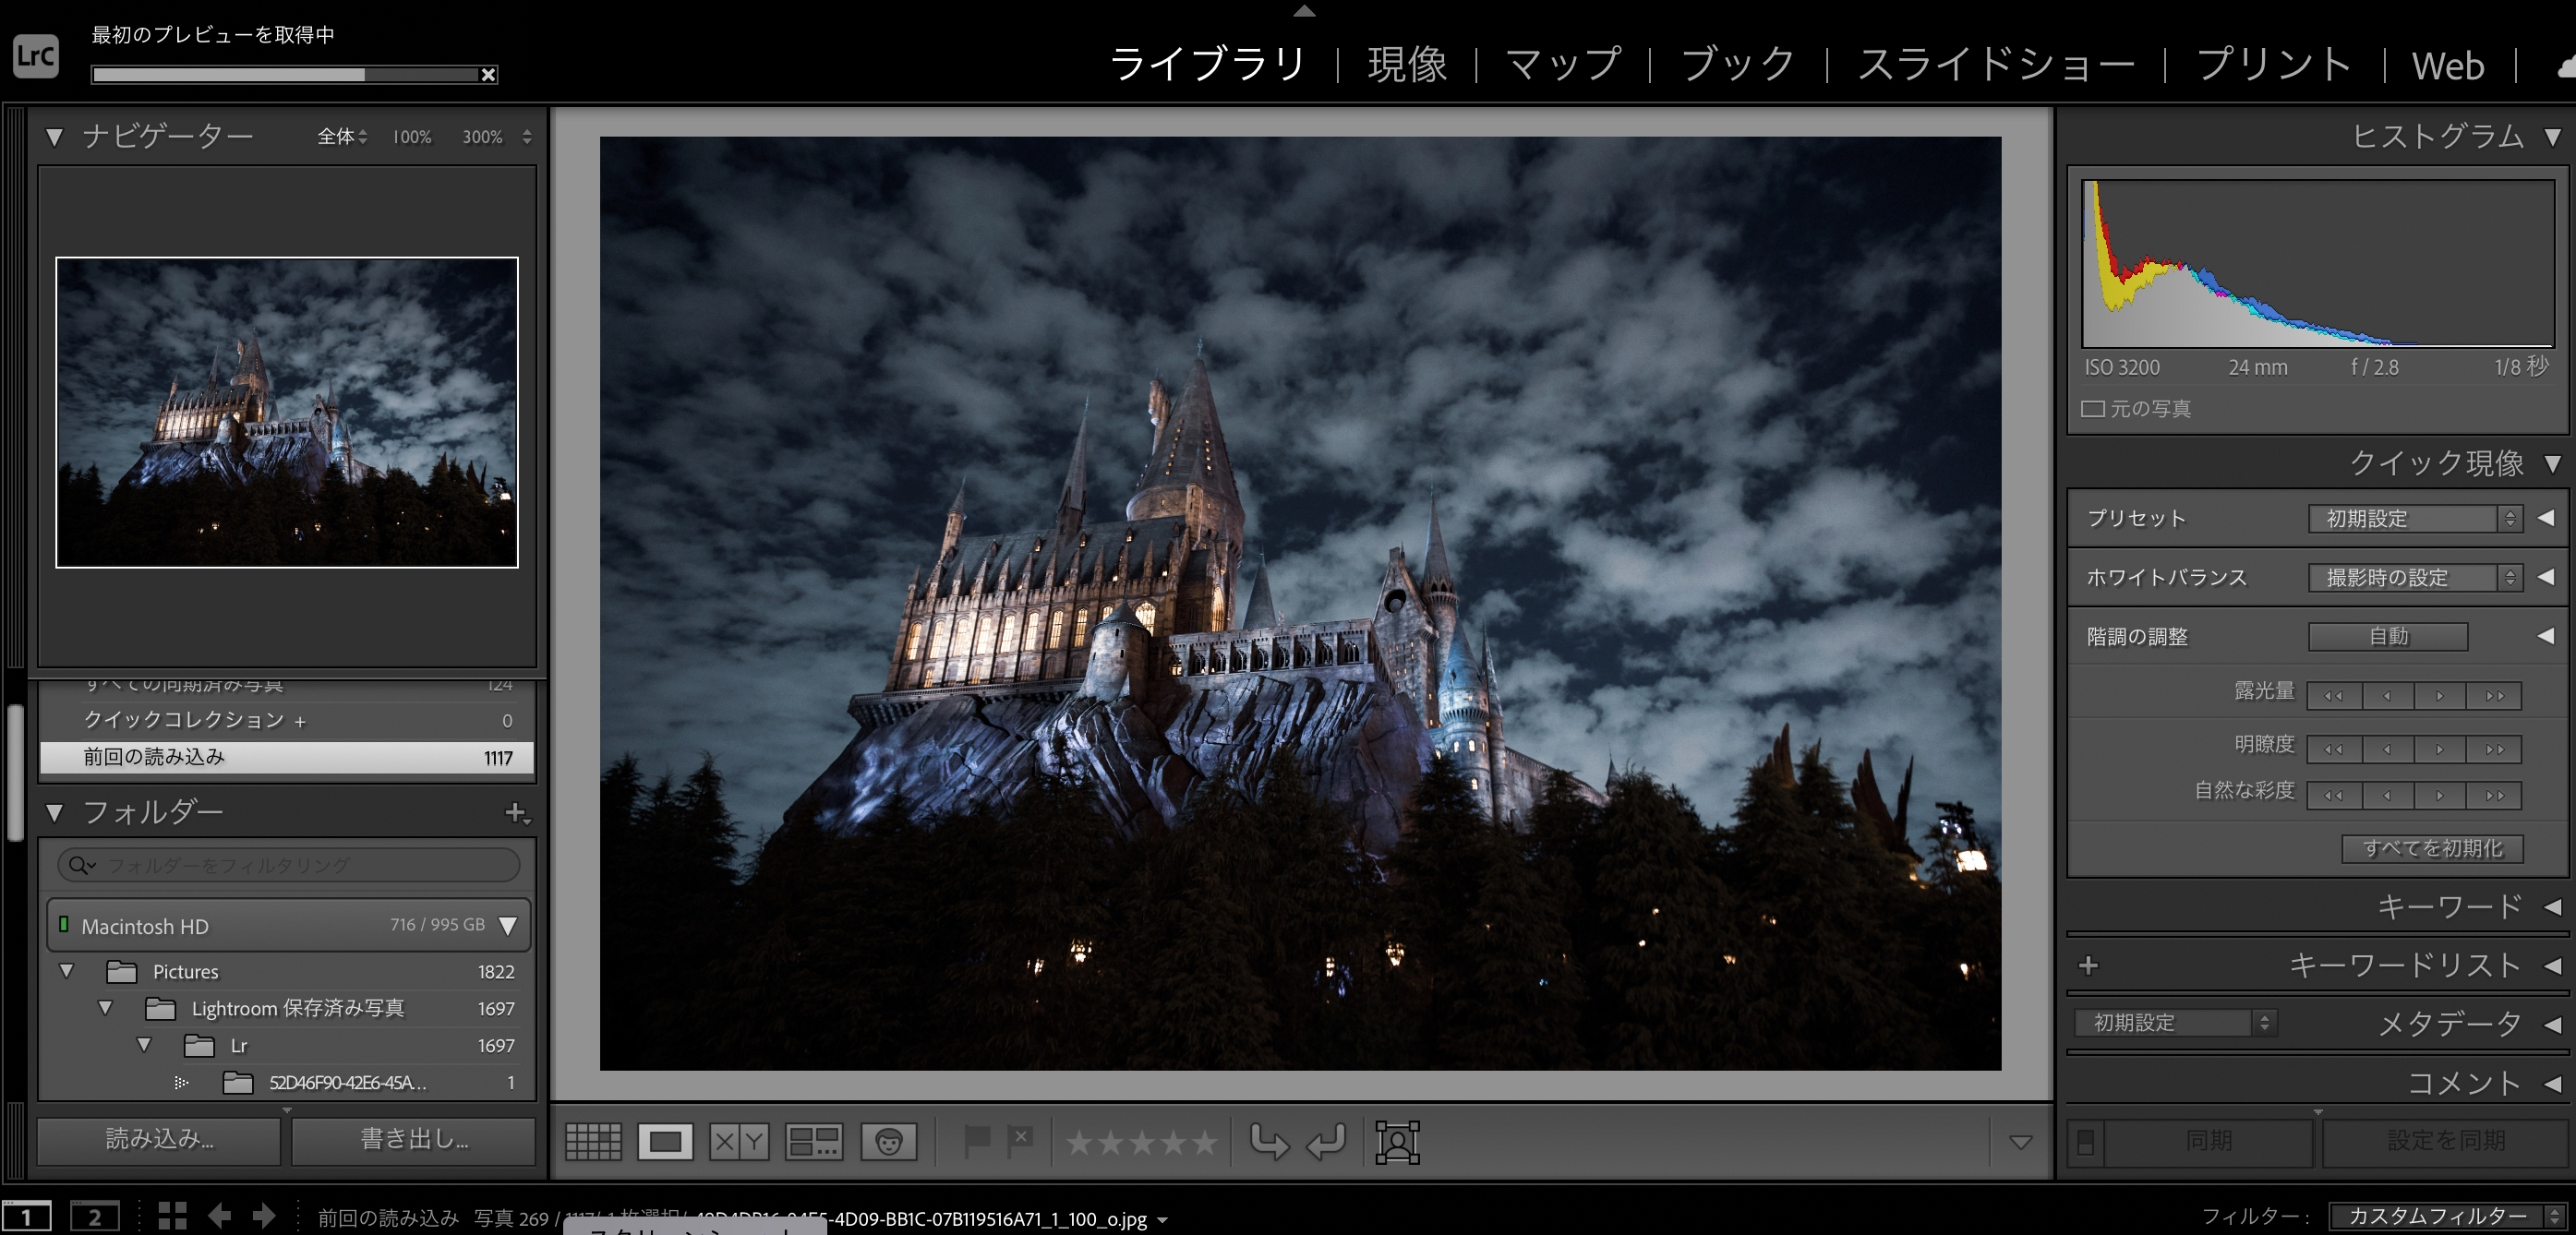The width and height of the screenshot is (2576, 1235).
Task: Open カスタムフィルター dropdown
Action: 2447,1216
